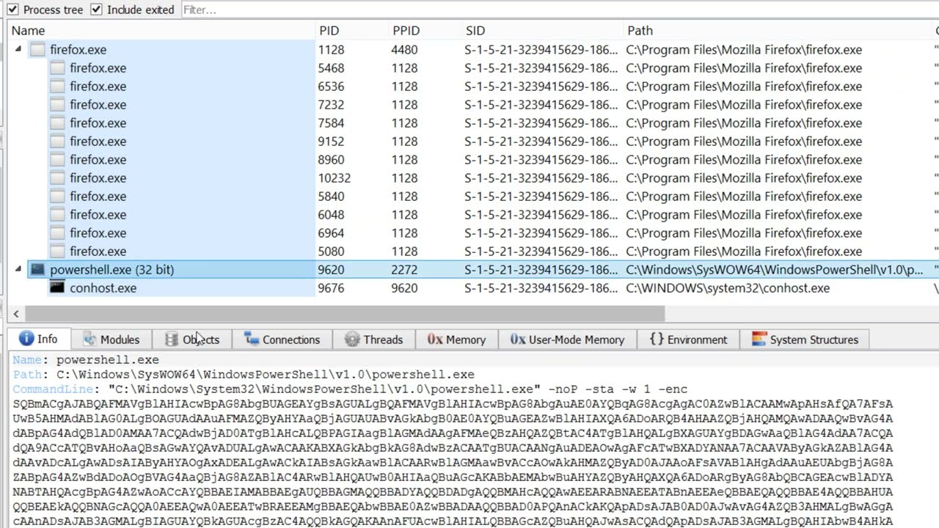The height and width of the screenshot is (528, 939).
Task: Click the horizontal scrollbar thumb
Action: point(345,314)
